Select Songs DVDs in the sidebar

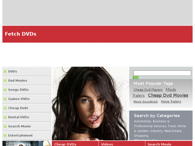(27, 90)
